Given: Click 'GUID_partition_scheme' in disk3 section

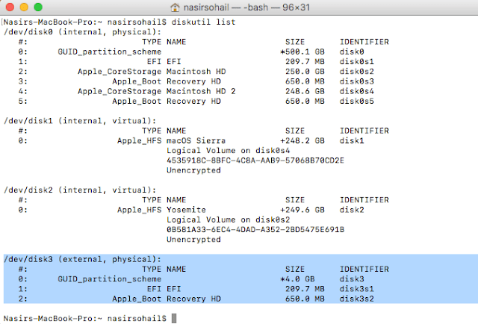Looking at the screenshot, I should click(110, 279).
